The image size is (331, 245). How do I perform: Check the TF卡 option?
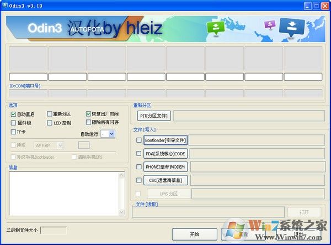pyautogui.click(x=13, y=132)
